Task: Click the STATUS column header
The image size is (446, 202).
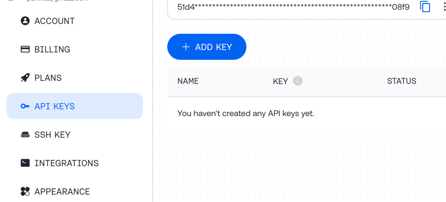Action: [x=402, y=81]
